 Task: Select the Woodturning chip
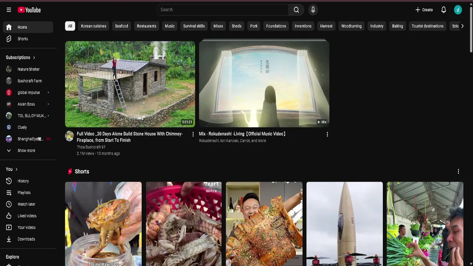tap(351, 26)
